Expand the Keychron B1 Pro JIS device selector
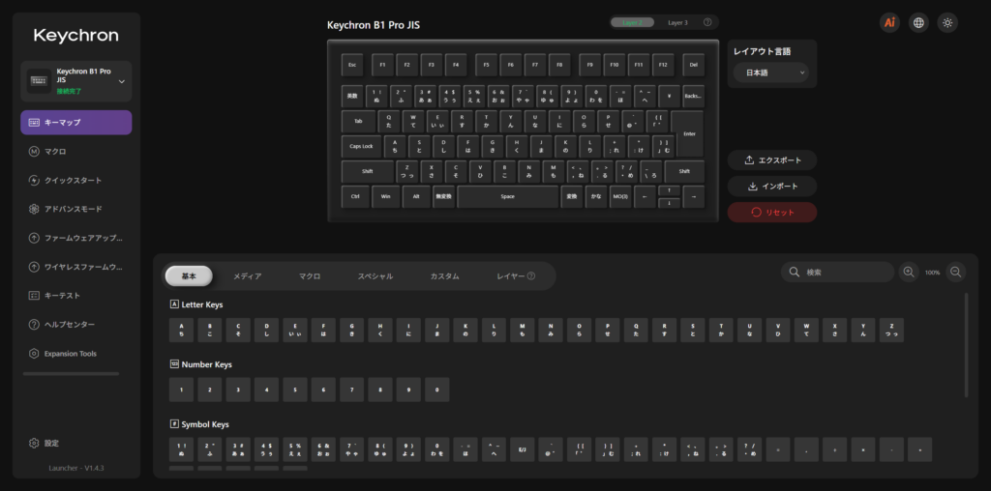 point(75,81)
